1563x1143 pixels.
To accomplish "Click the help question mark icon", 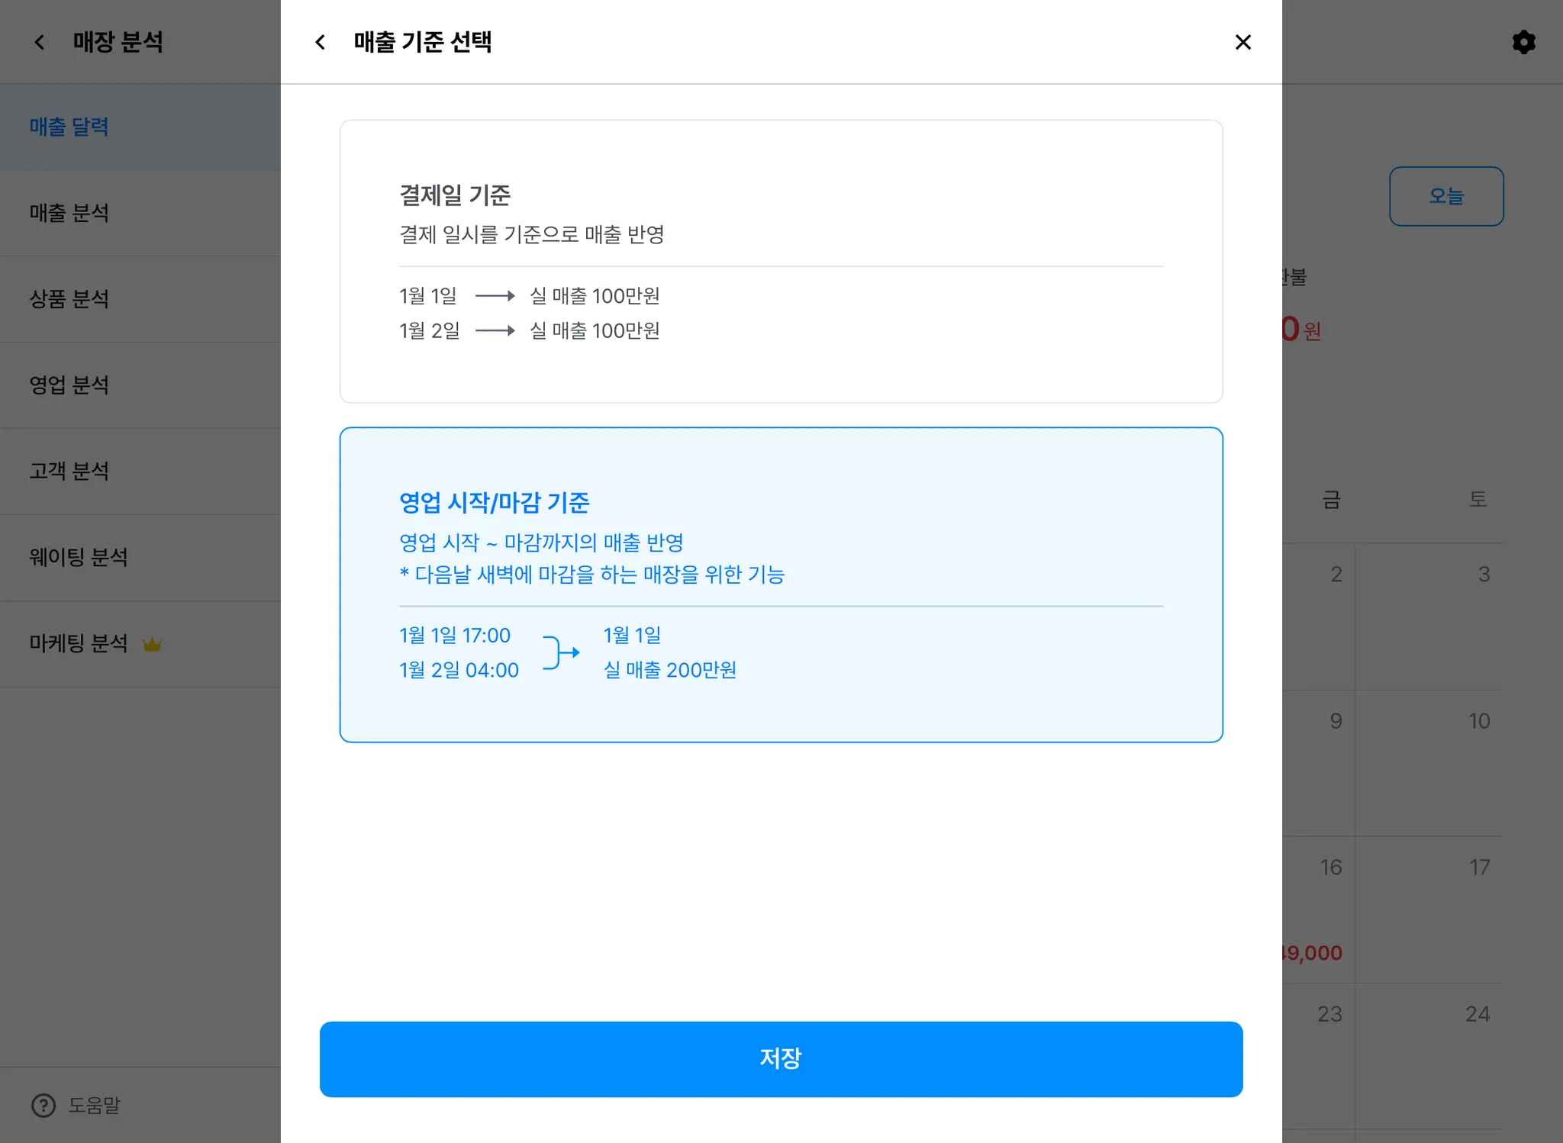I will tap(44, 1105).
